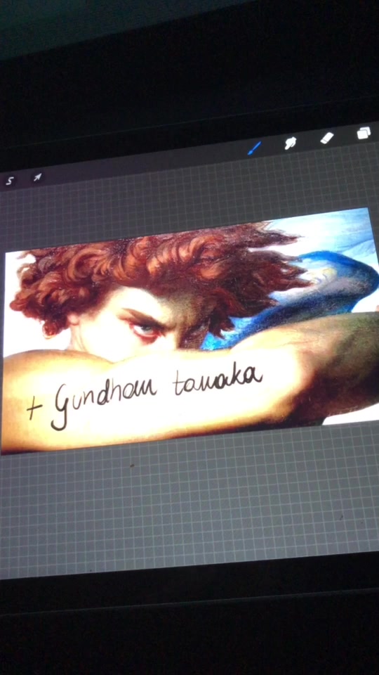Select the Eraser tool

327,138
